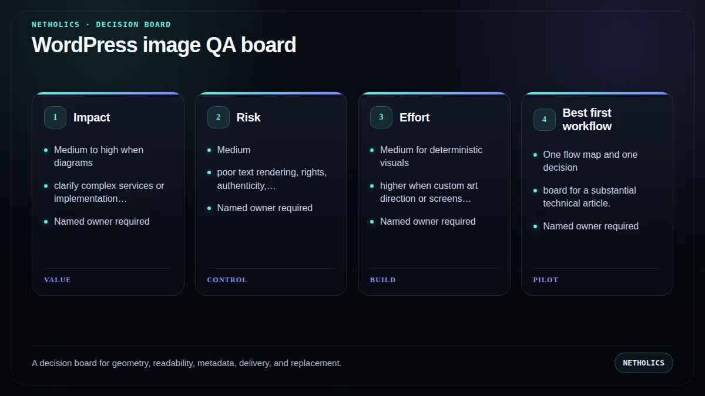This screenshot has width=705, height=396.
Task: Click the number 1 badge beside Impact
Action: (55, 117)
